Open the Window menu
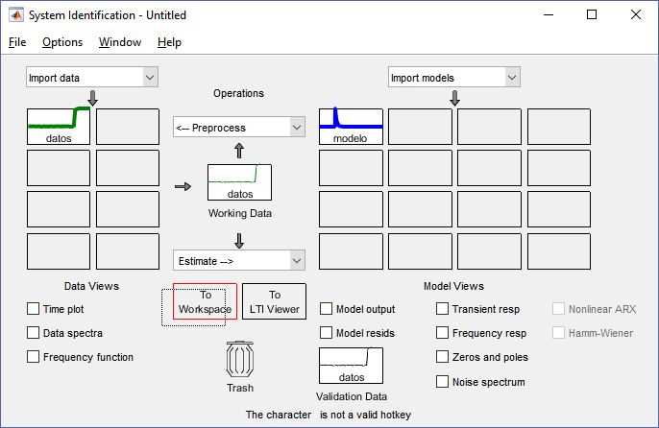Screen dimensions: 659x428 click(120, 42)
